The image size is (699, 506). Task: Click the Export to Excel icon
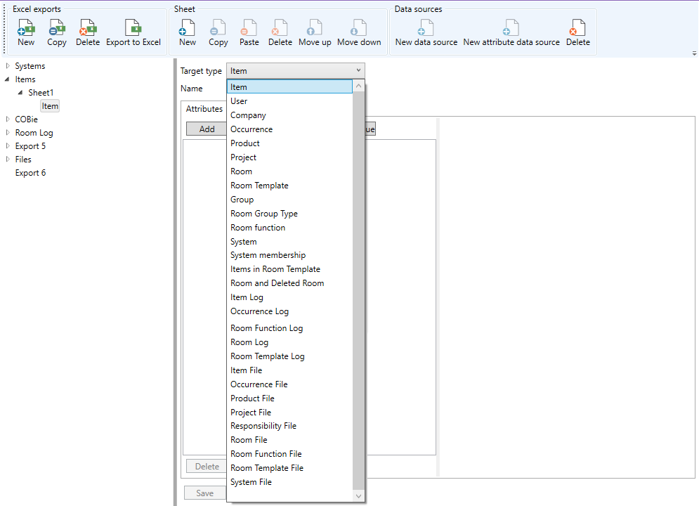[x=133, y=29]
